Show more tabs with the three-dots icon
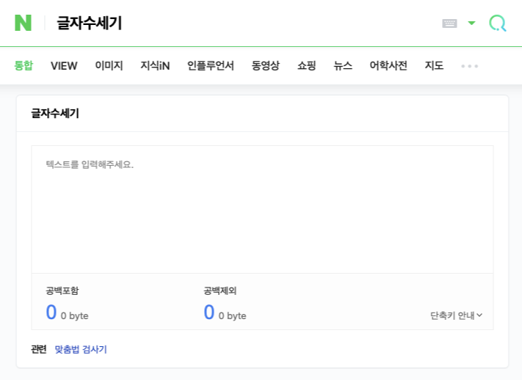The height and width of the screenshot is (380, 522). click(x=469, y=66)
